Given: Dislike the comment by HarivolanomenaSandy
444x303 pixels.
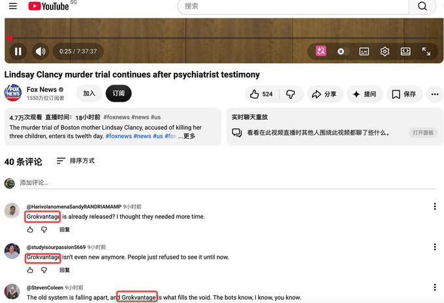Looking at the screenshot, I should (44, 229).
